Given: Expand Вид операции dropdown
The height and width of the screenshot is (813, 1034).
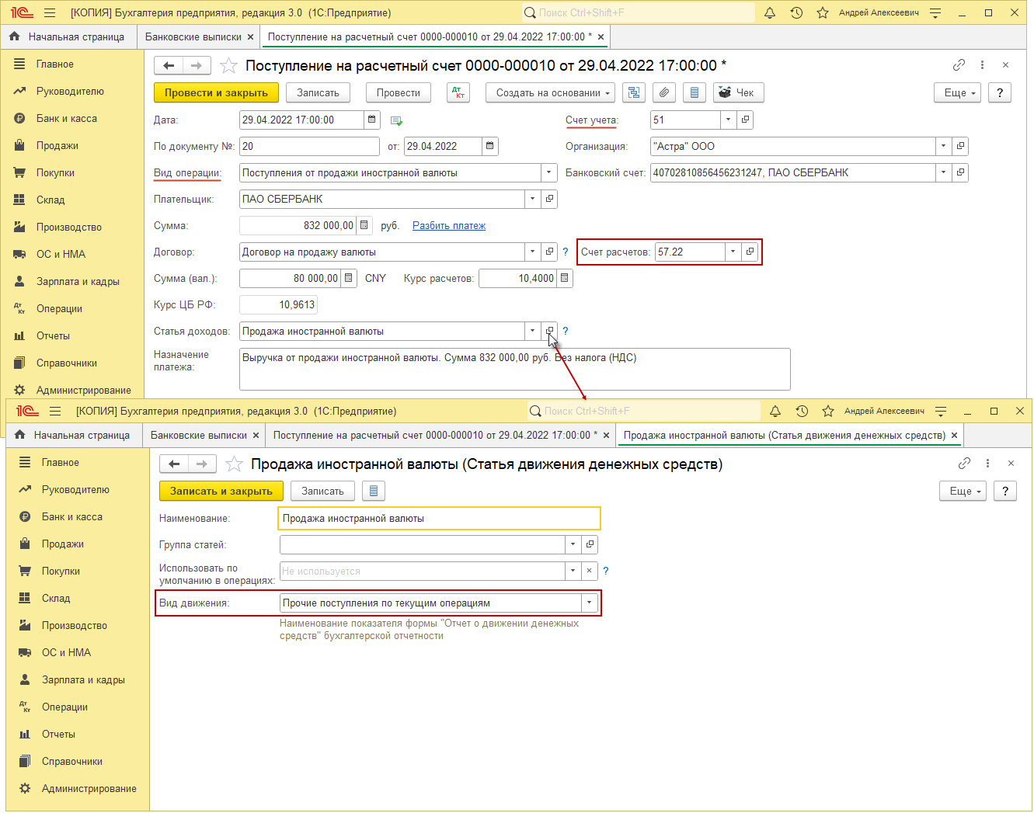Looking at the screenshot, I should [549, 172].
